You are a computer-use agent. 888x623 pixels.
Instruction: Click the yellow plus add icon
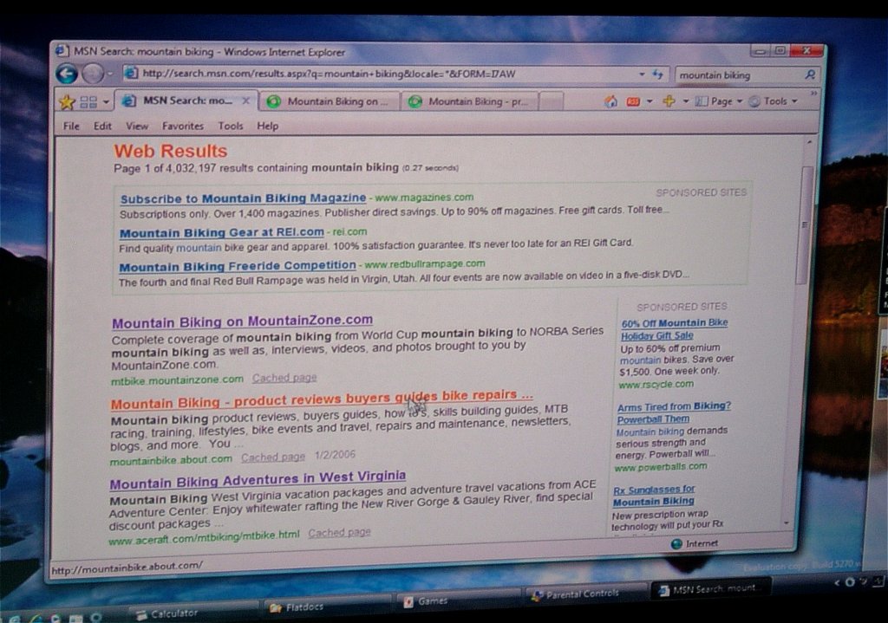coord(669,101)
